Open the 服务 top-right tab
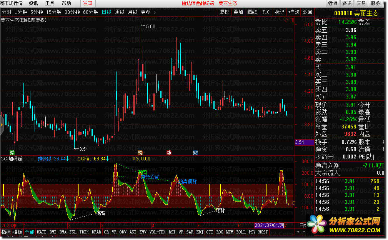 [x=375, y=3]
